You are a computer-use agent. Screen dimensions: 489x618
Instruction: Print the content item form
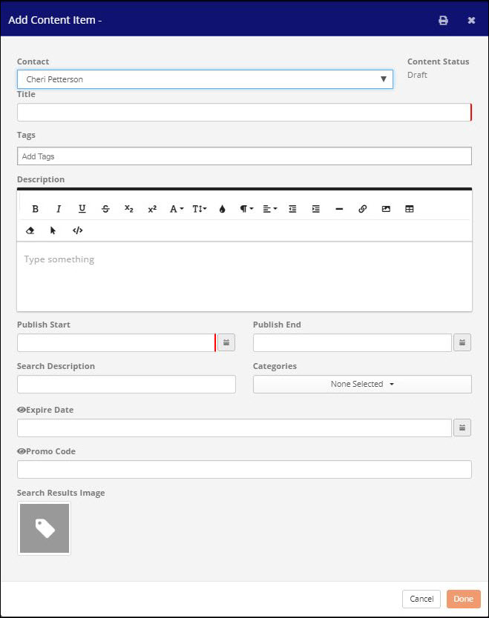click(443, 20)
